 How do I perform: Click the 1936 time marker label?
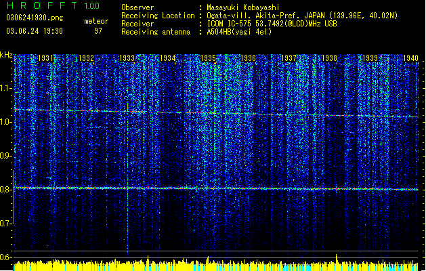click(249, 58)
